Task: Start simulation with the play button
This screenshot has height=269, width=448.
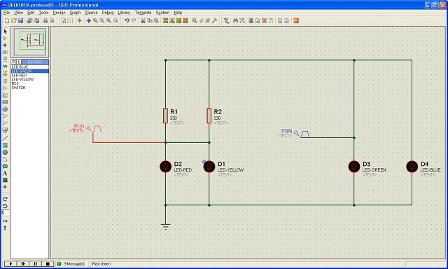Action: (x=11, y=263)
